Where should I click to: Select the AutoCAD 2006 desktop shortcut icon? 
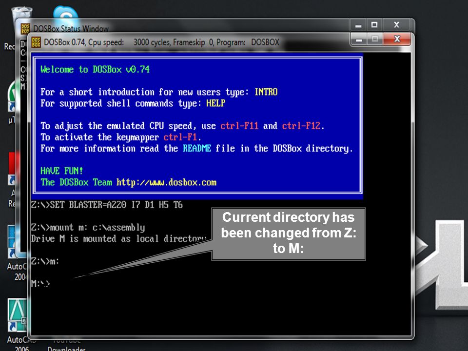(x=18, y=315)
